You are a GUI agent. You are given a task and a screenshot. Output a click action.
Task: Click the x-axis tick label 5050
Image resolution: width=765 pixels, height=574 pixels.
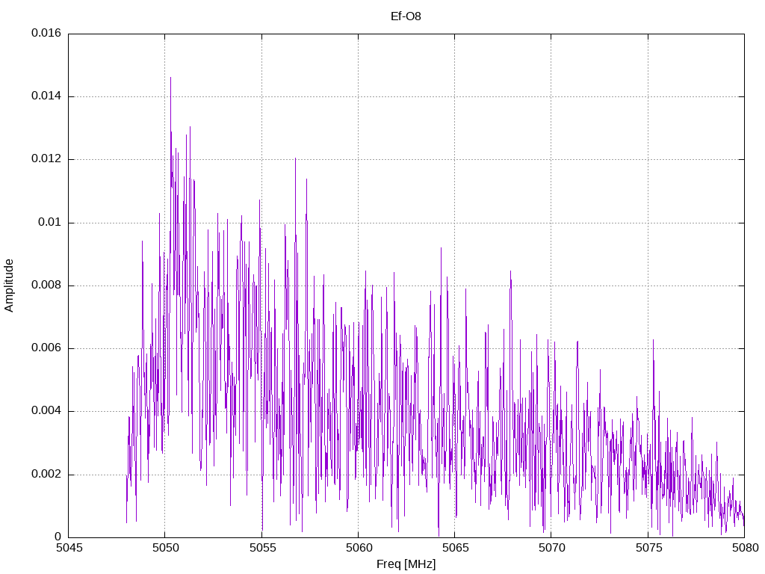point(166,548)
